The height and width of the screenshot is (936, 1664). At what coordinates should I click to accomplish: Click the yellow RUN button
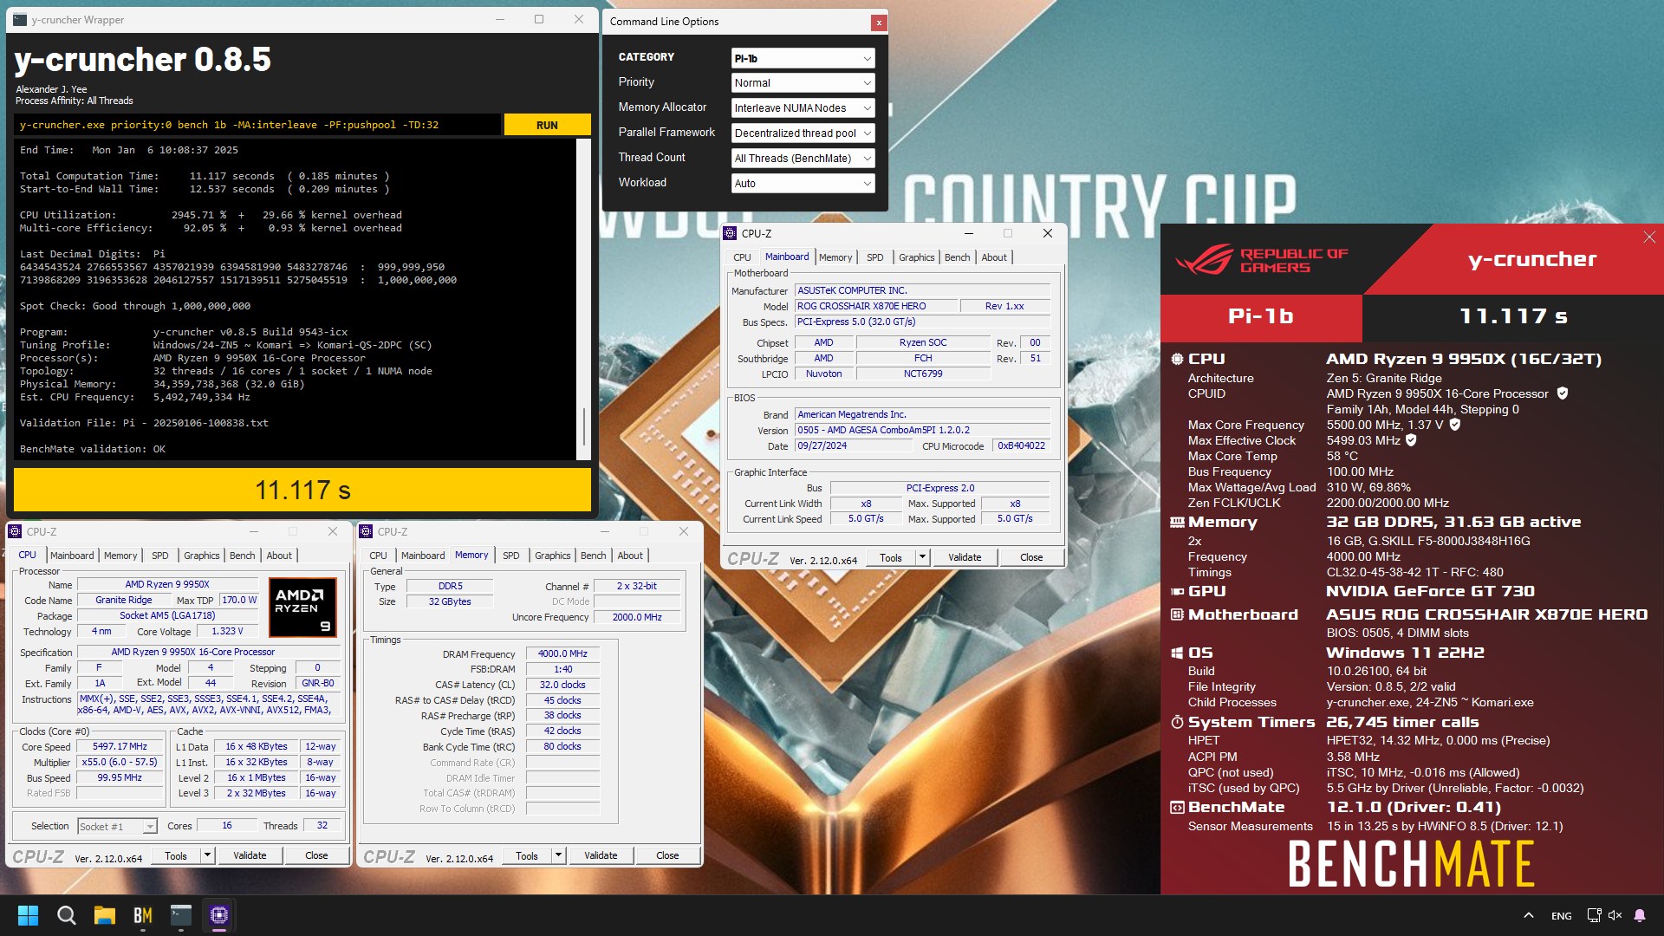(x=547, y=125)
